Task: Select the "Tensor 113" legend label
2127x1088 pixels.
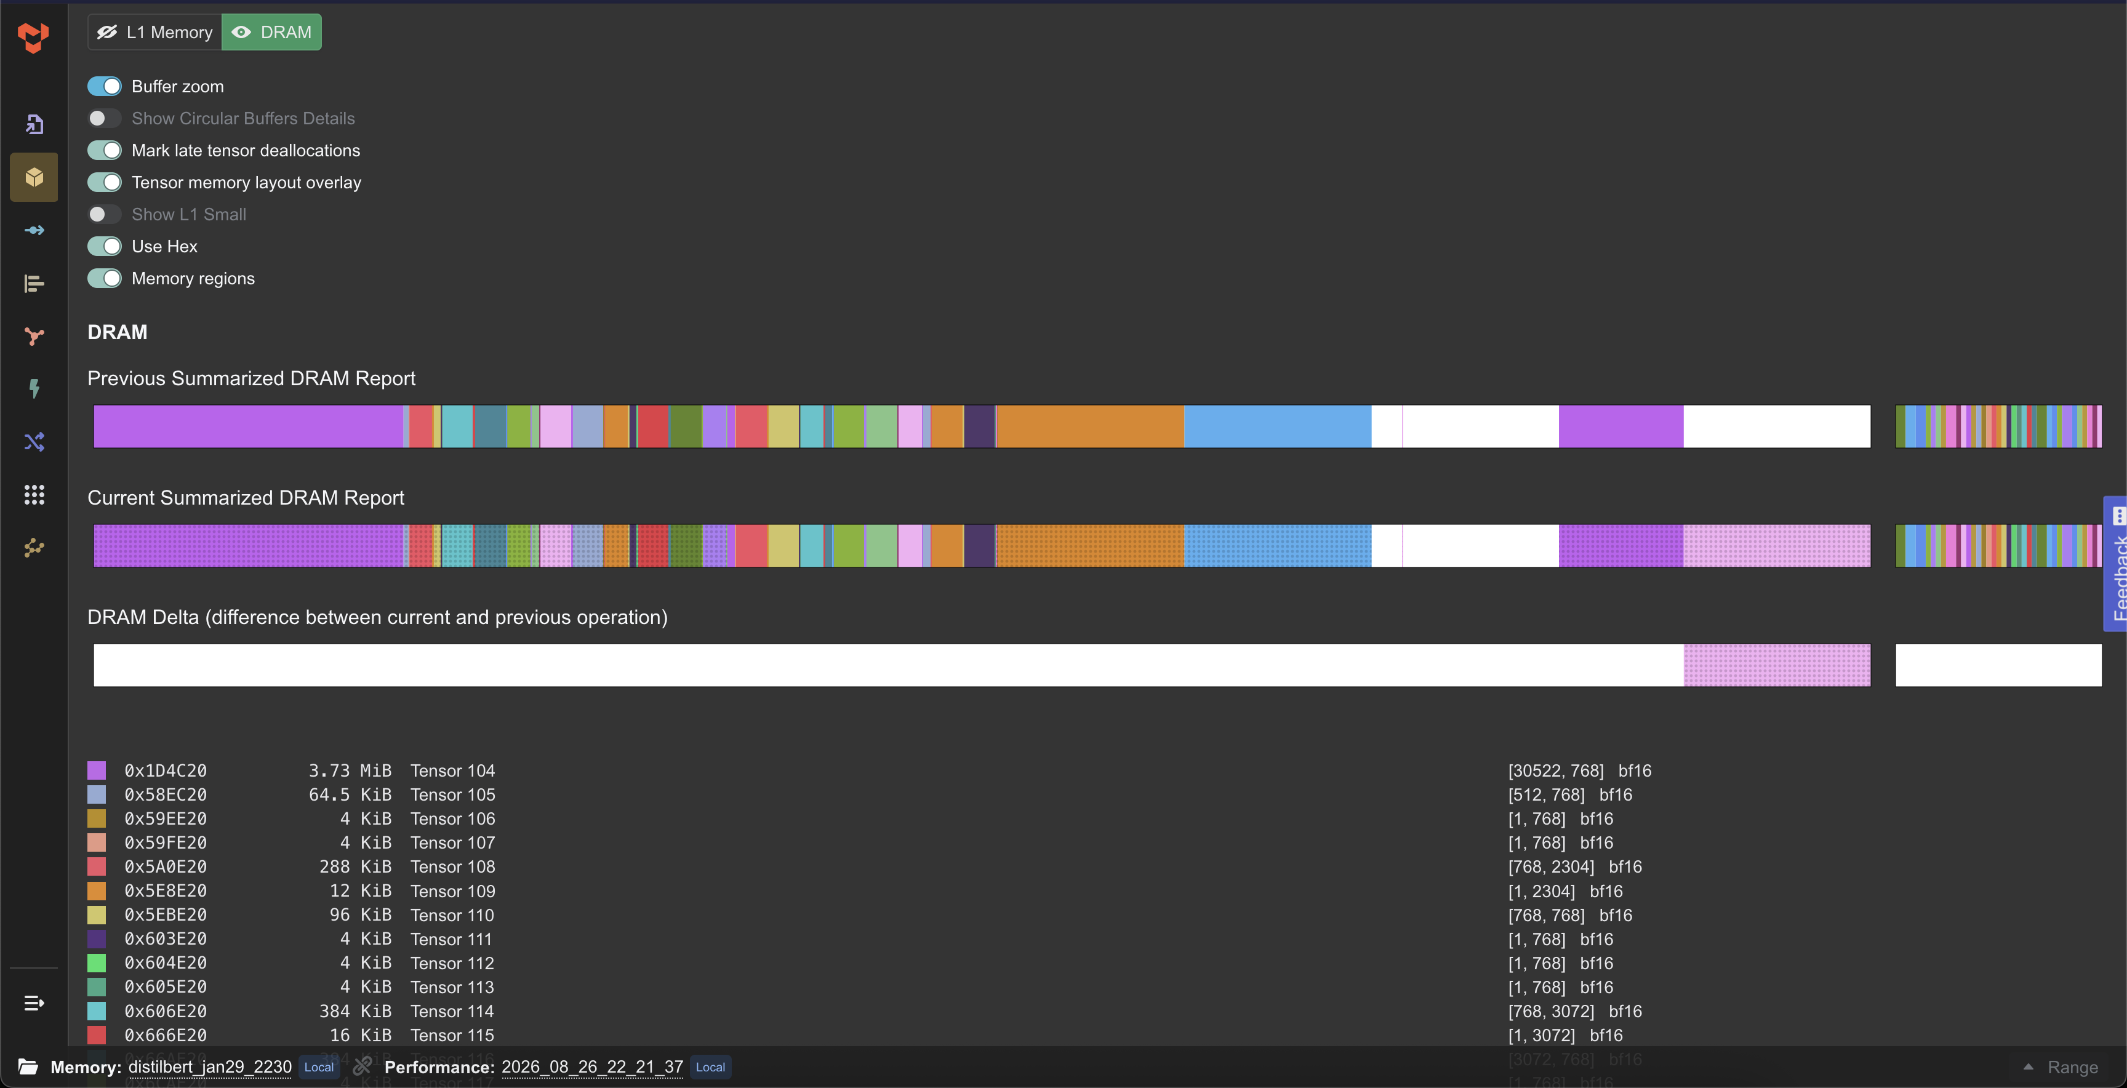Action: [452, 987]
